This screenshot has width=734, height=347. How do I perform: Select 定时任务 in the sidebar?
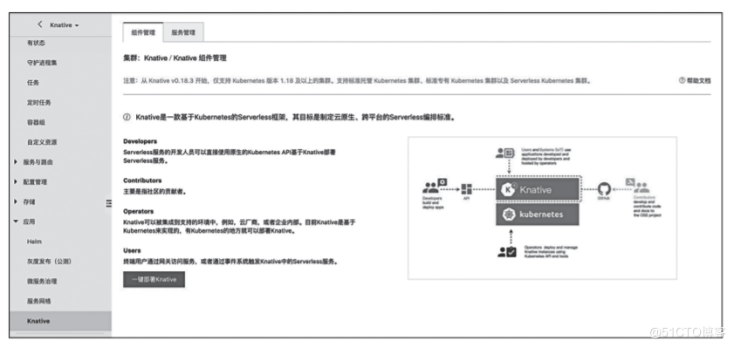tap(39, 102)
